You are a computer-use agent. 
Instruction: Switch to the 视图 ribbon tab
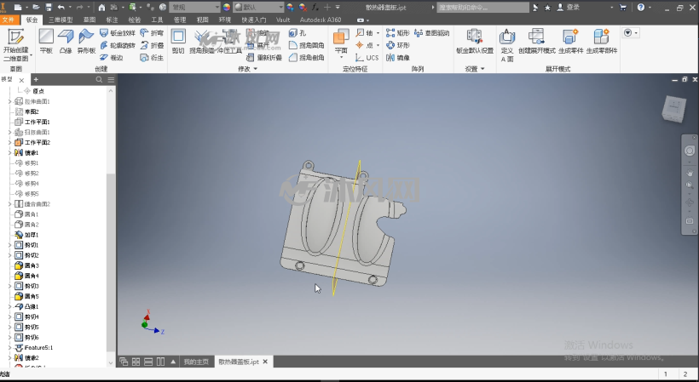coord(202,20)
